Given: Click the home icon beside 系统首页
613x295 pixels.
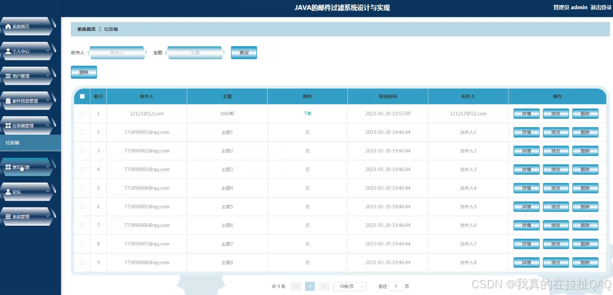Looking at the screenshot, I should click(x=8, y=26).
